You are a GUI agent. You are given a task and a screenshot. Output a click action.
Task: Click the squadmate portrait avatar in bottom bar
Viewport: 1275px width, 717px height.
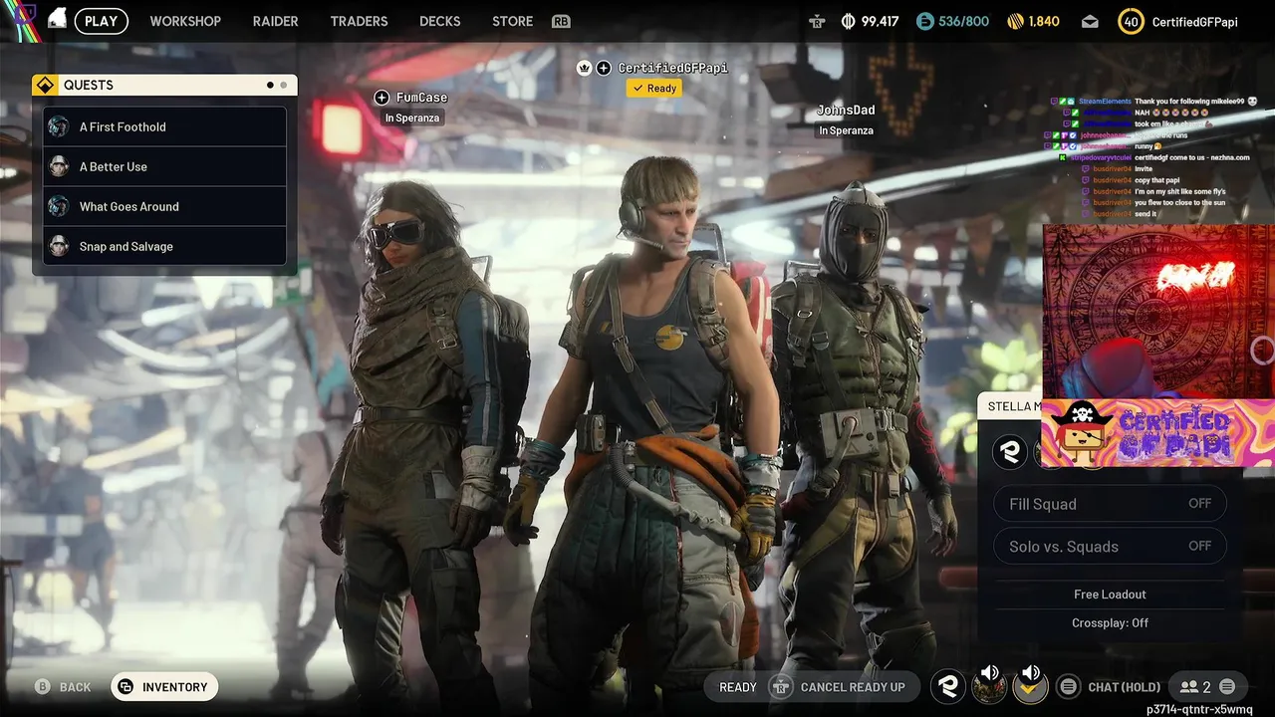pos(989,686)
